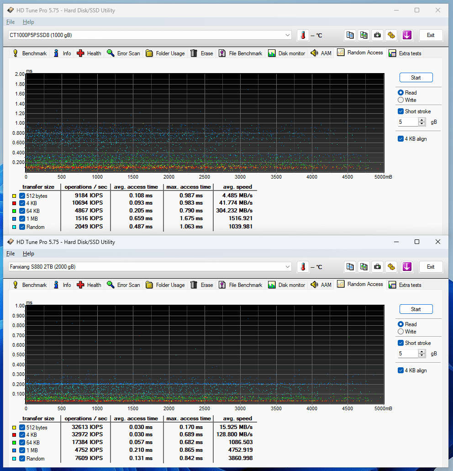Click purple download arrow in Fanxiang window
This screenshot has height=471, width=453.
(407, 267)
